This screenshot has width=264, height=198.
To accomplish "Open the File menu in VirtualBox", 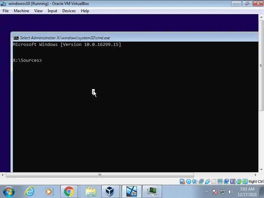I will tap(6, 11).
